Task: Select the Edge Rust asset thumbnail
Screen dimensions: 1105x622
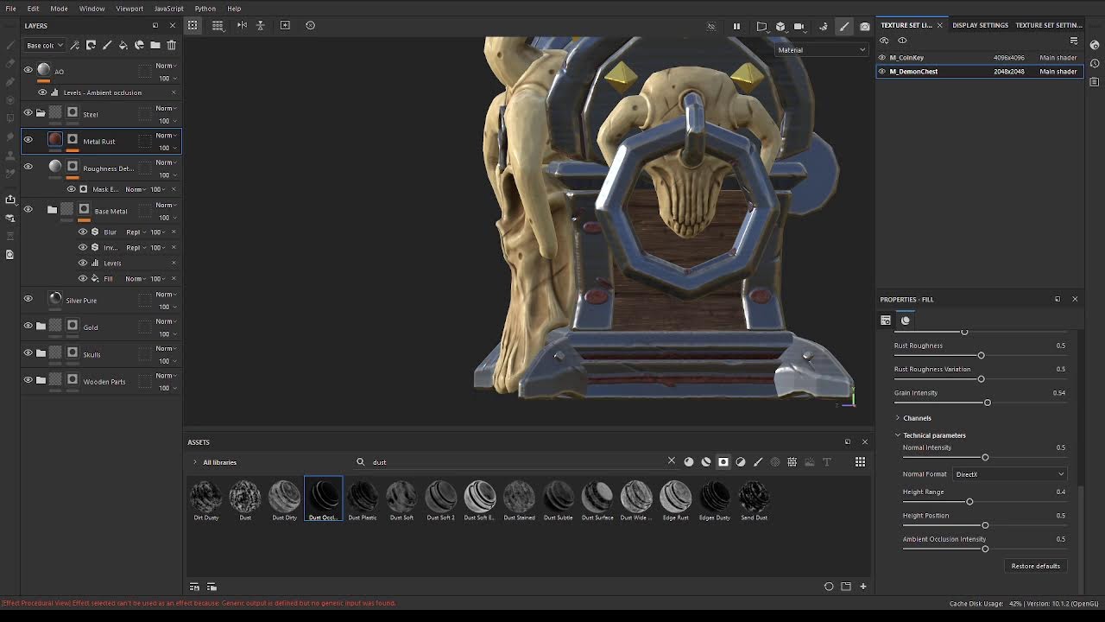Action: pos(675,499)
